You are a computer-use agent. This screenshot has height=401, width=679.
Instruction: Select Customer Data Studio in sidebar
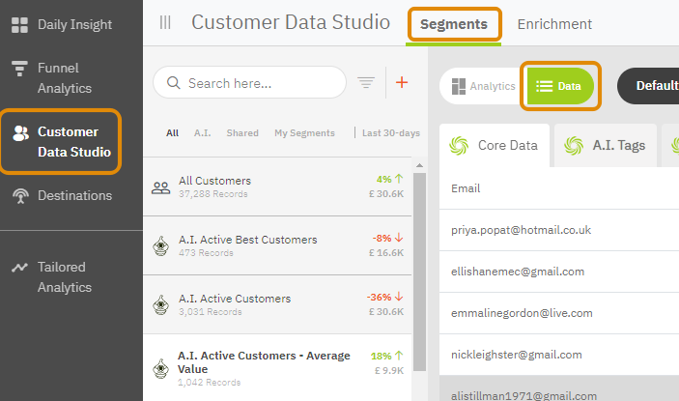pos(73,141)
